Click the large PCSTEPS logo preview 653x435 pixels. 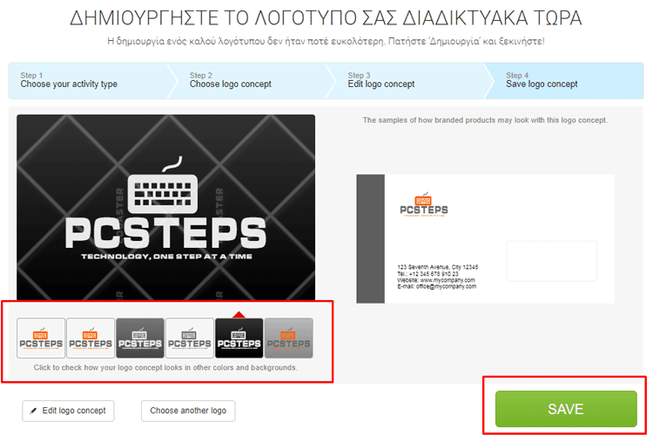tap(165, 207)
